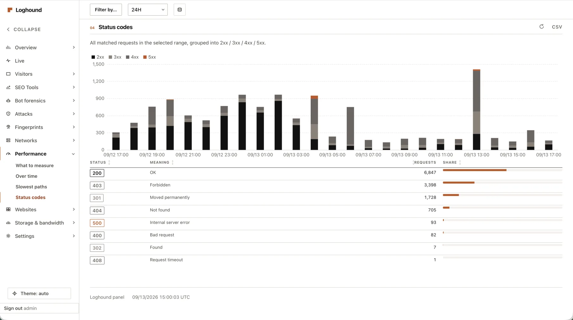
Task: Click the Performance gauge icon
Action: (x=8, y=154)
